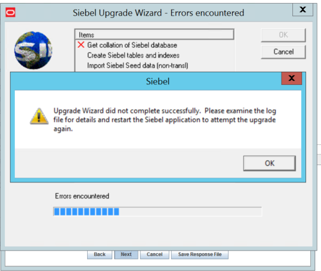Close the Siebel error dialog
This screenshot has height=271, width=321.
tap(292, 78)
